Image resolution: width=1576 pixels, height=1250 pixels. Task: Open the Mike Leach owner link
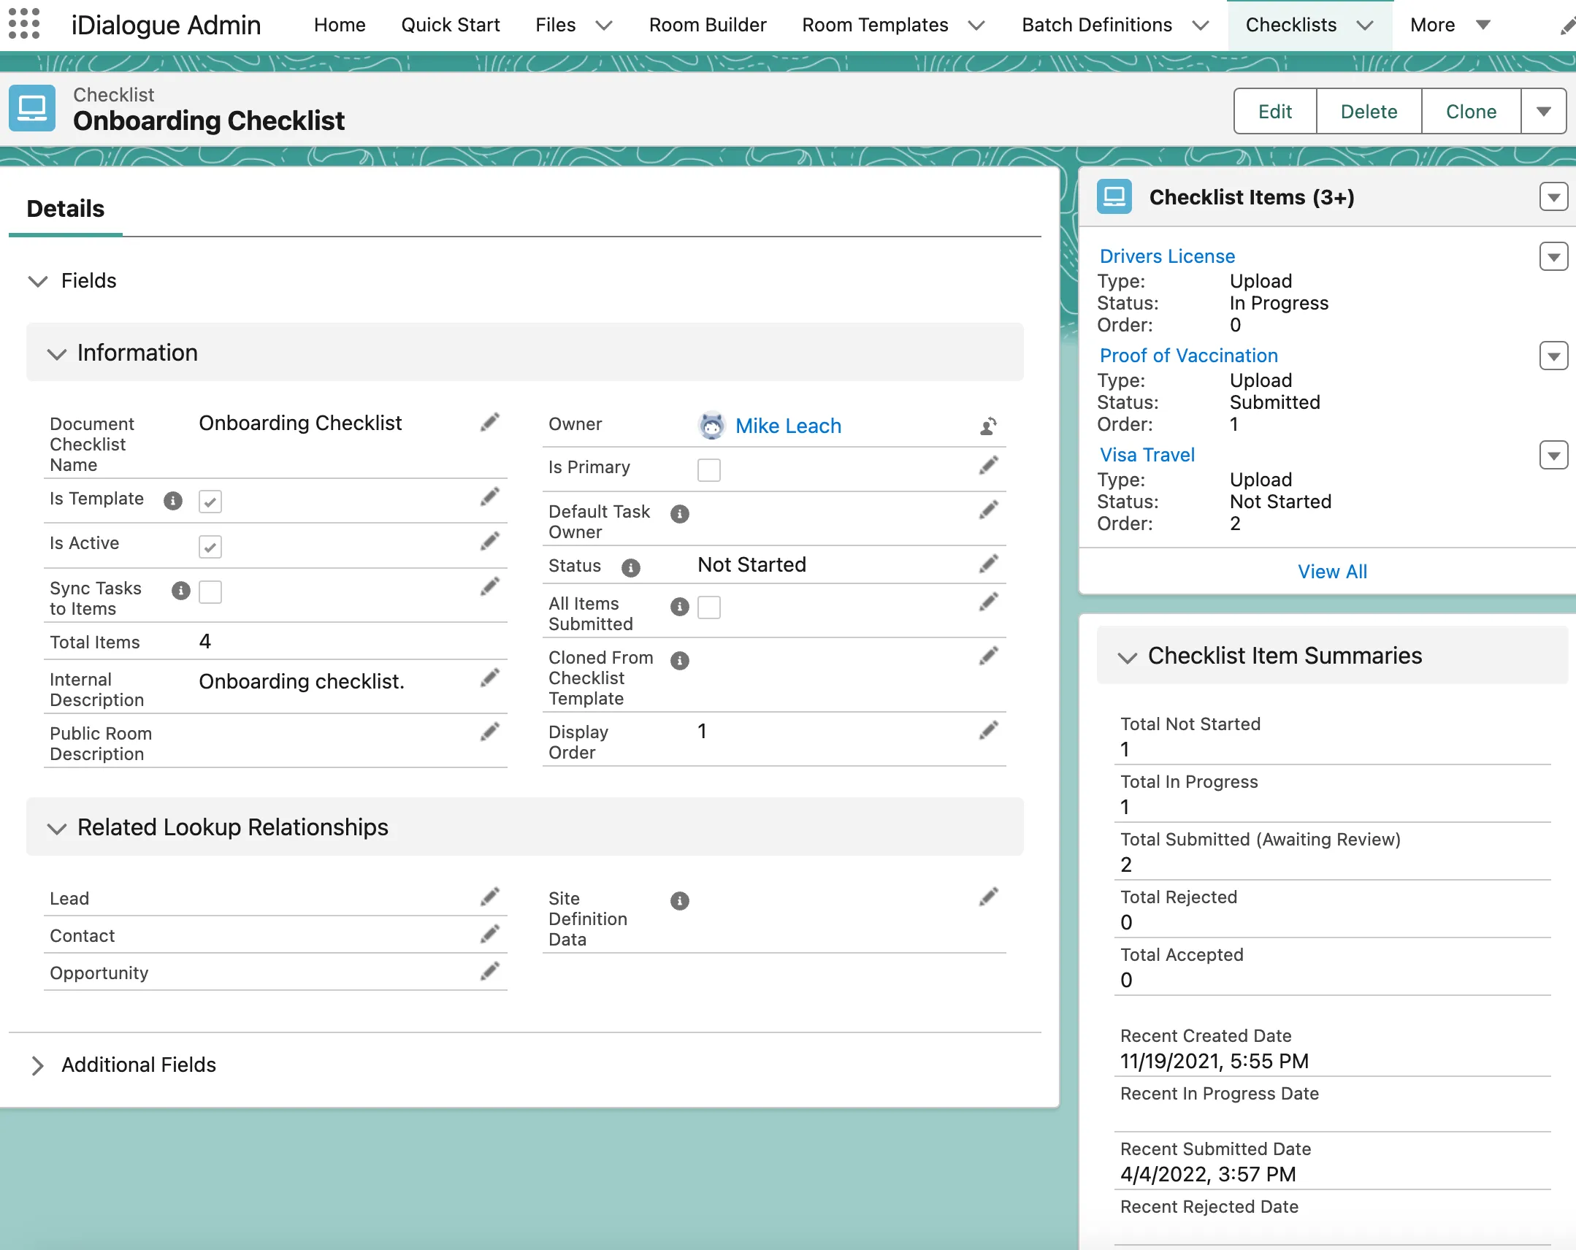click(x=788, y=426)
